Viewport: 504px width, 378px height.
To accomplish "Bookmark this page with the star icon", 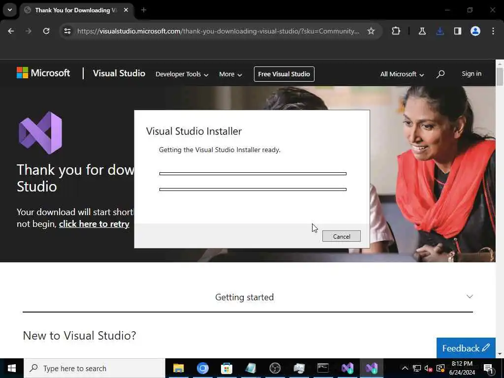I will (371, 31).
